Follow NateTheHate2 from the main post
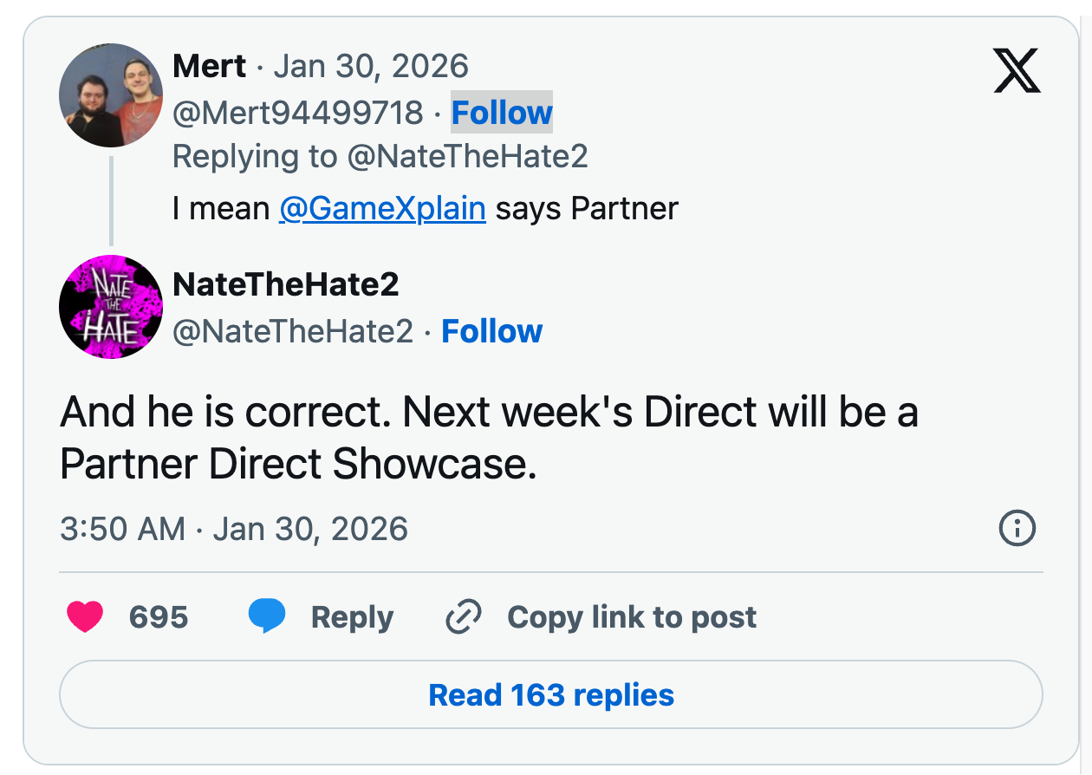Viewport: 1092px width, 775px height. (x=491, y=331)
